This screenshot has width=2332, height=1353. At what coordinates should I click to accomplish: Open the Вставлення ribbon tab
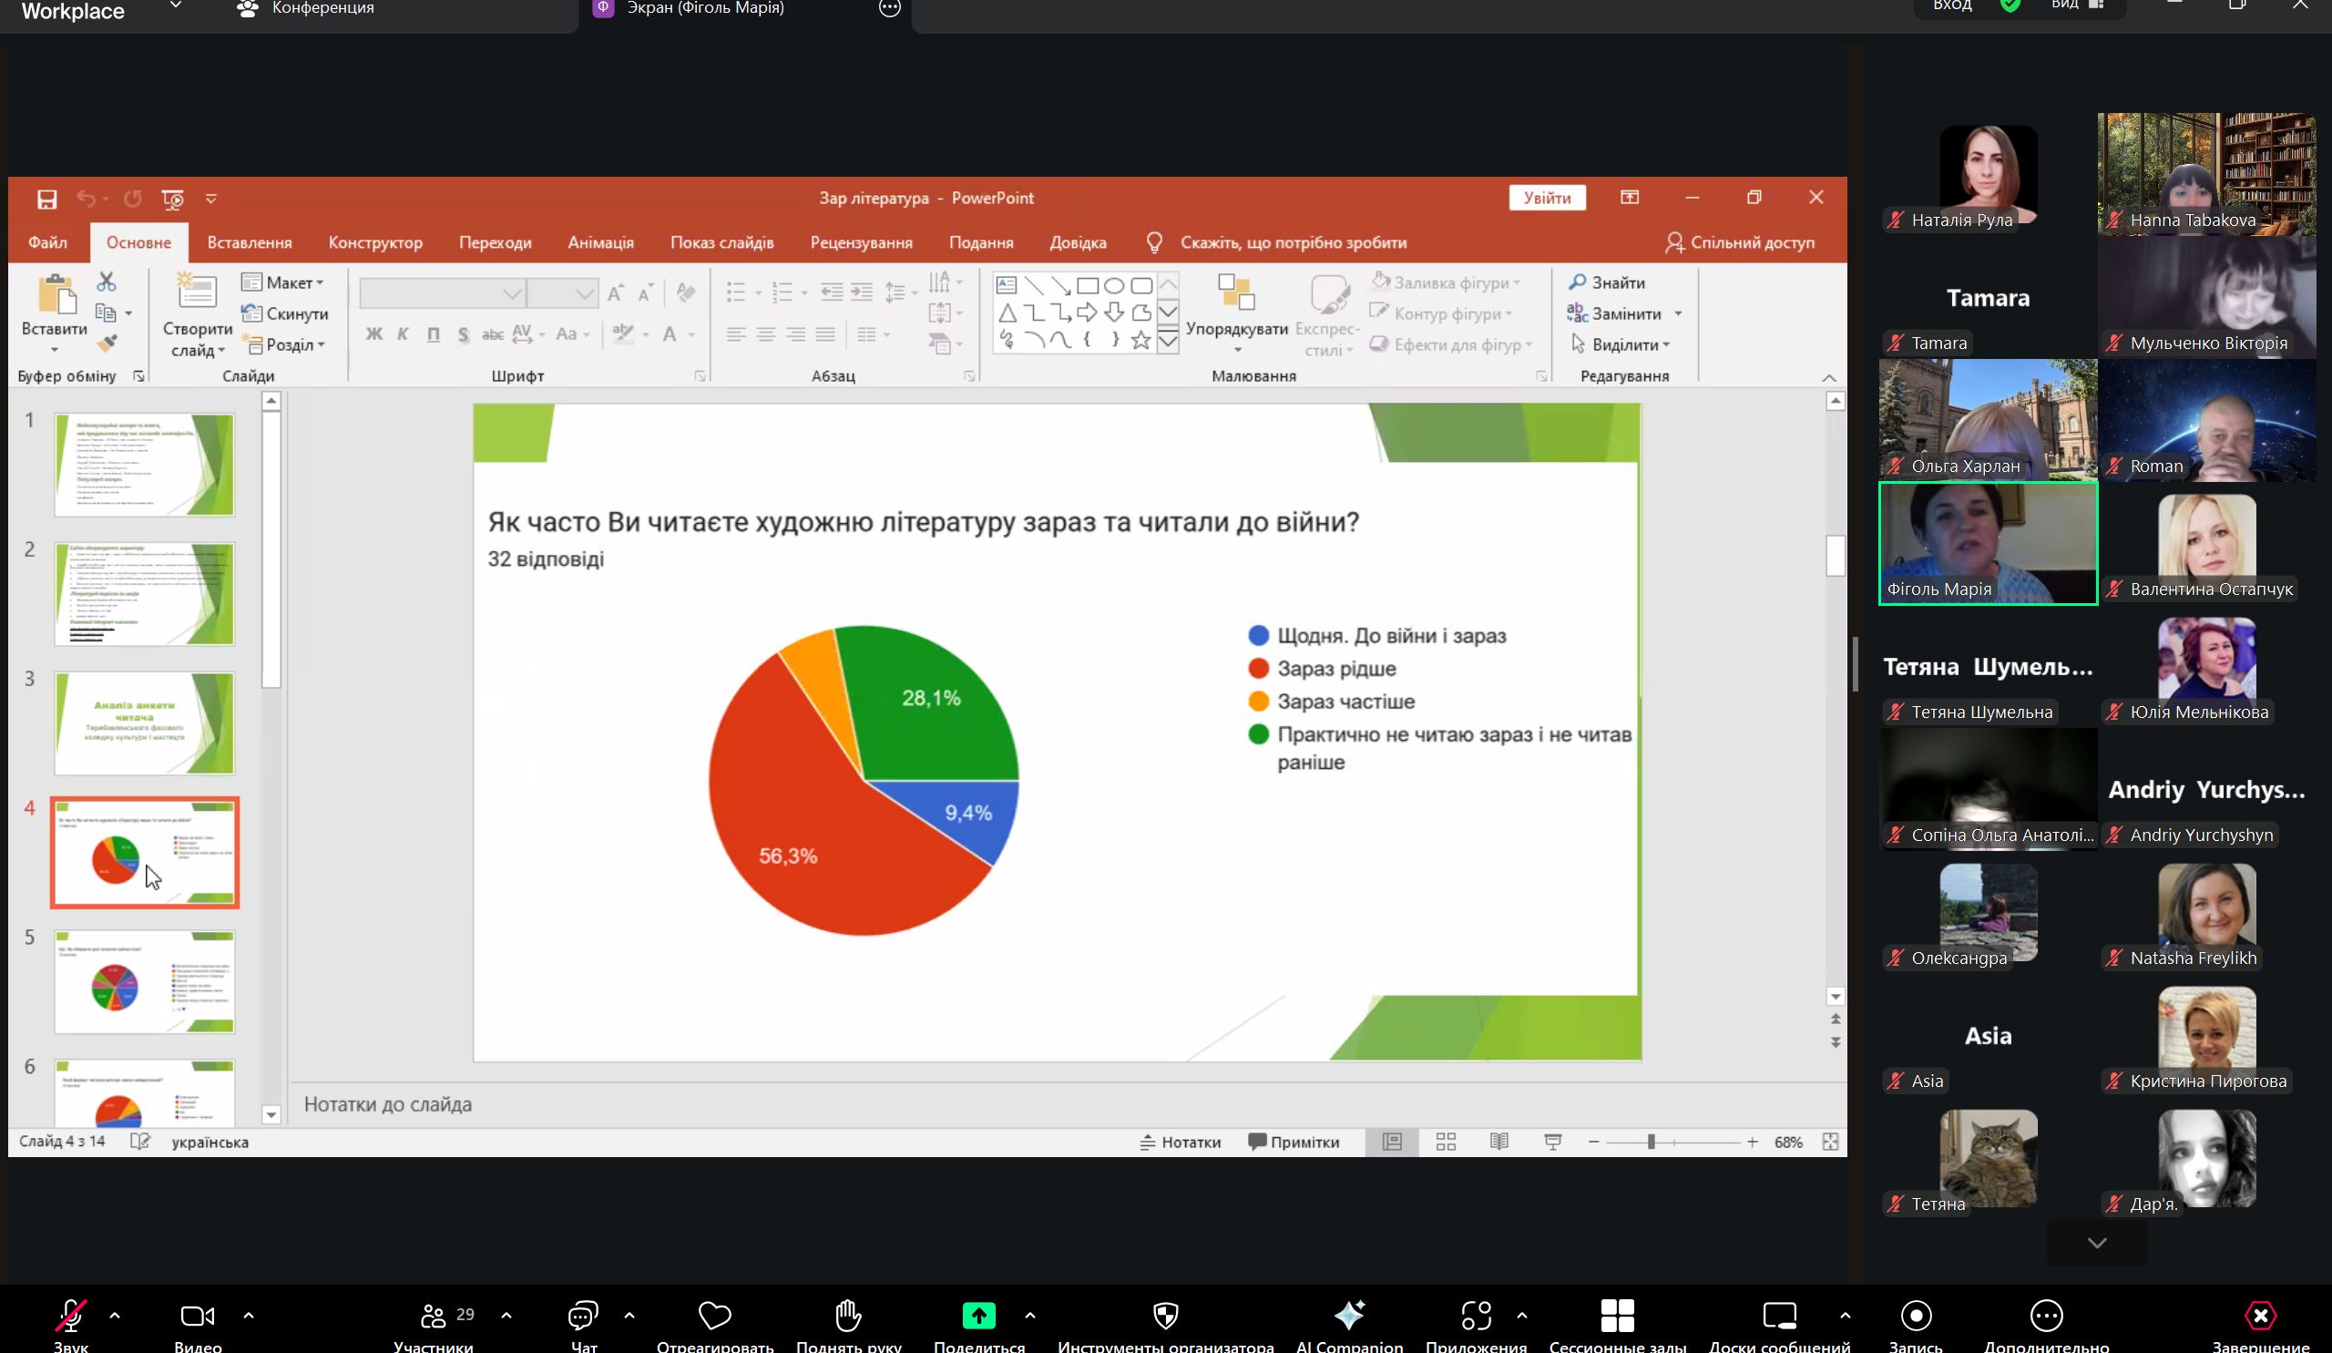tap(249, 242)
